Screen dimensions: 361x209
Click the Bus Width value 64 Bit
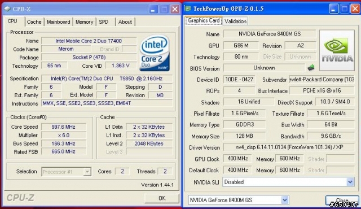[331, 124]
